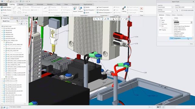Expand the MICROPHONE.PRT tree node
Viewport: 195px width, 109px height.
tap(2, 38)
